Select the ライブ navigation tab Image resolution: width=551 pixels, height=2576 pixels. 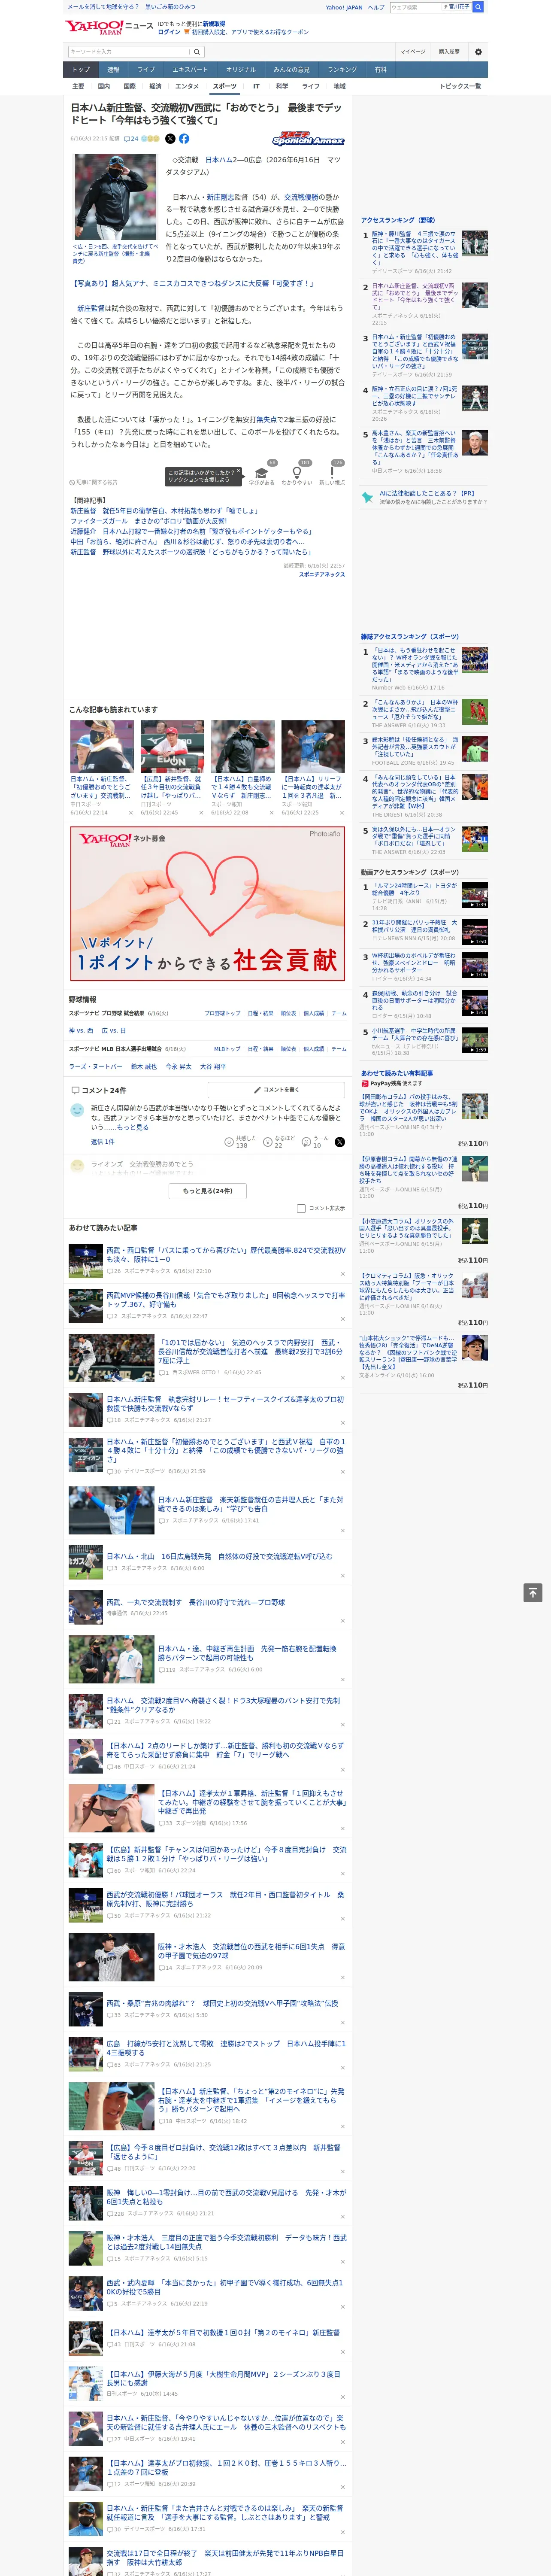146,70
